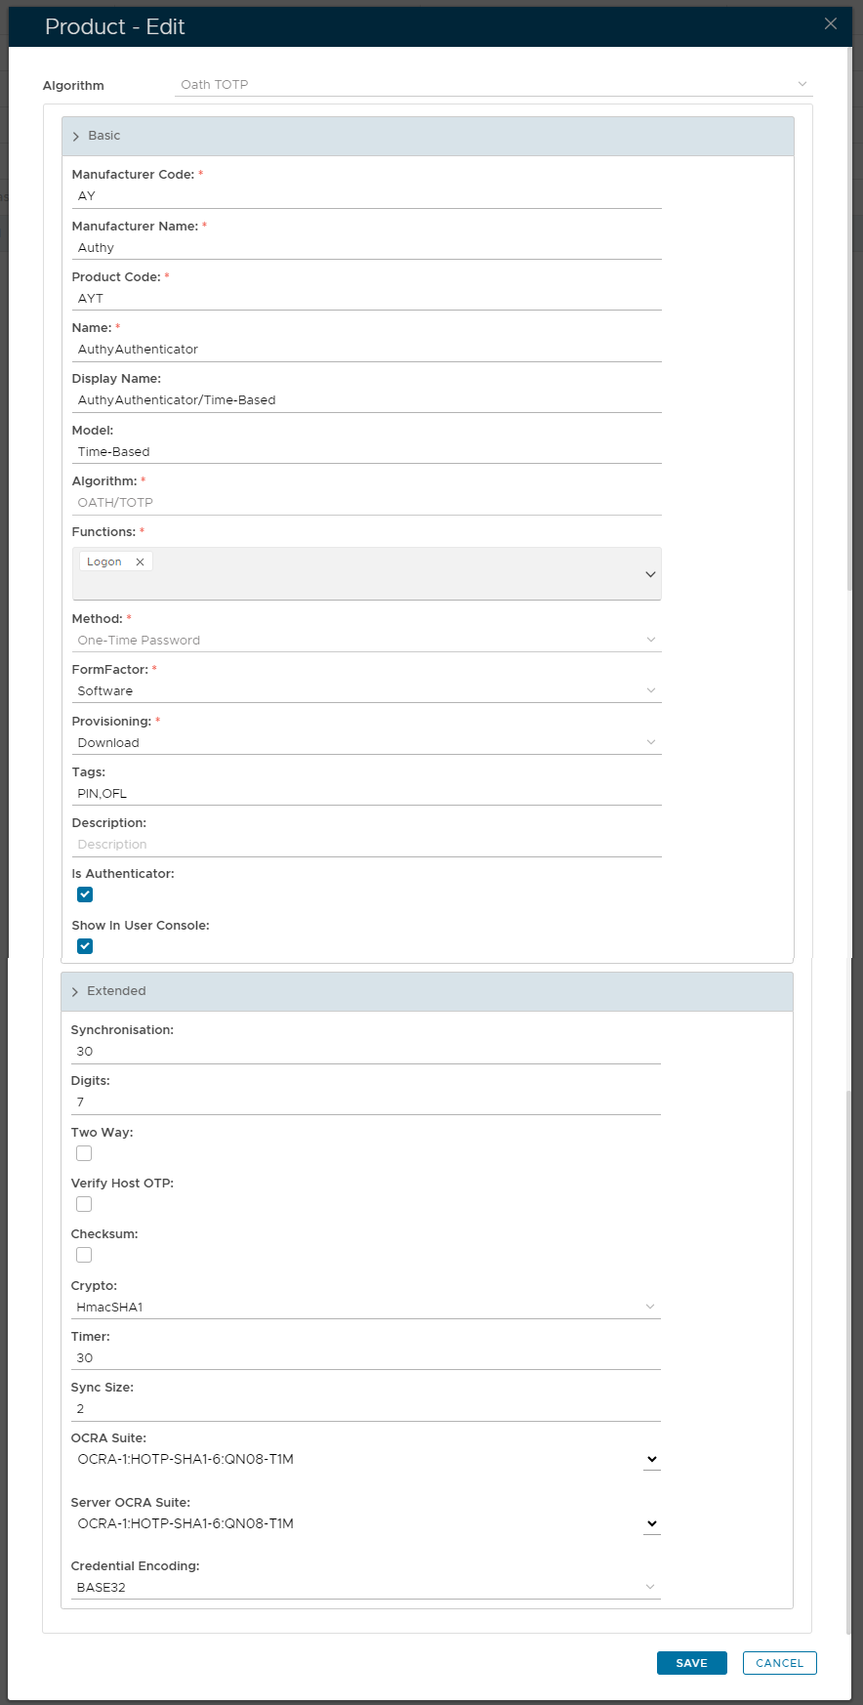Tick the Verify Host OTP checkbox

(84, 1204)
